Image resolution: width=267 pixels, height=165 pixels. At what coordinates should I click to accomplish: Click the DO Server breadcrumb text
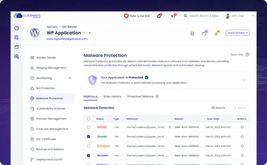(69, 27)
